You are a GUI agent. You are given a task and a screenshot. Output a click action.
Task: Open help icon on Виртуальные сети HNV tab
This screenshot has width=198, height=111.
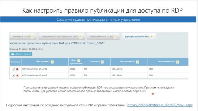pyautogui.click(x=151, y=37)
